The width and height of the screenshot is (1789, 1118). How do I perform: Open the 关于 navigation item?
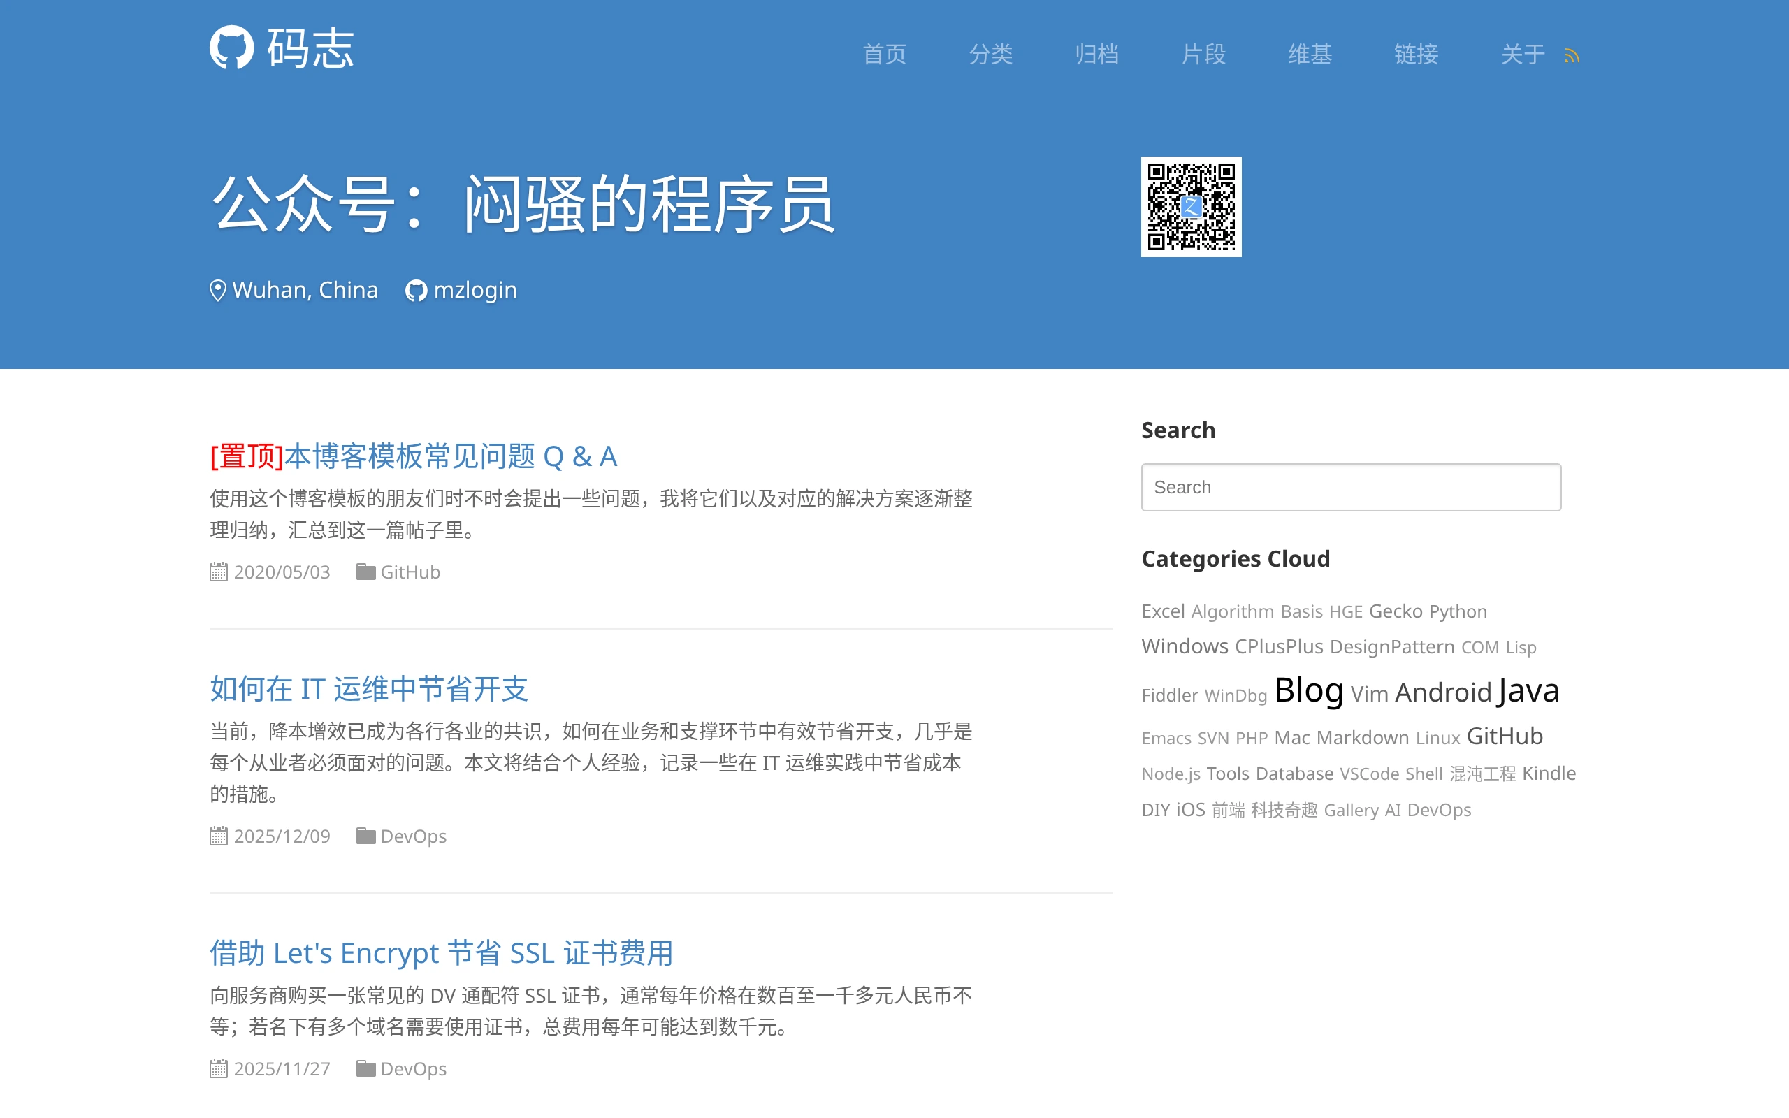tap(1523, 54)
